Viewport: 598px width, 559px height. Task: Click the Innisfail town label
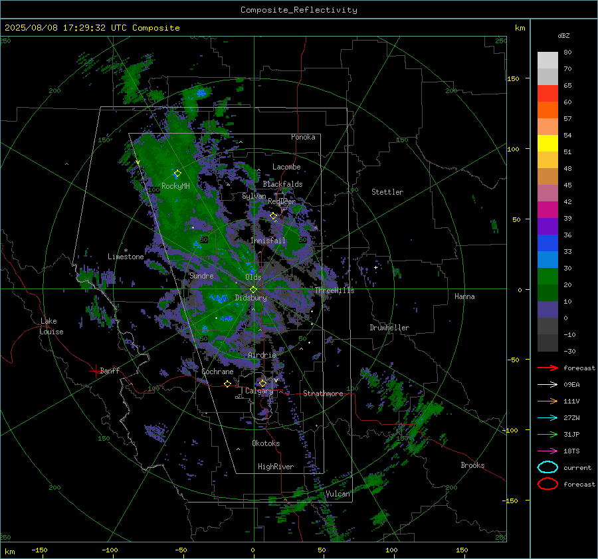pos(268,241)
